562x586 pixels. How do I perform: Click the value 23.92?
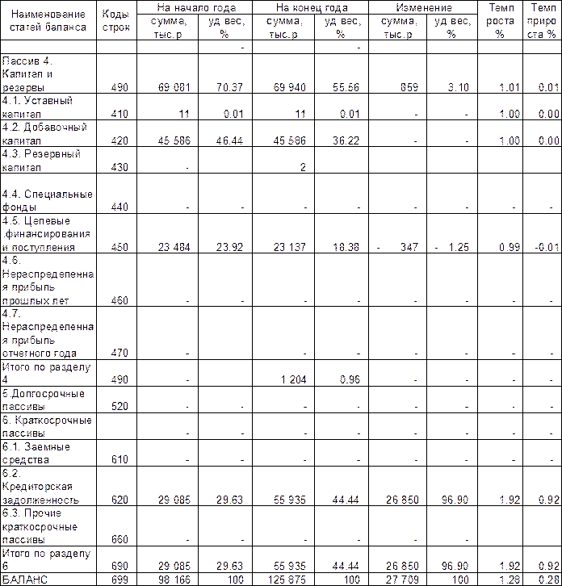(x=229, y=248)
